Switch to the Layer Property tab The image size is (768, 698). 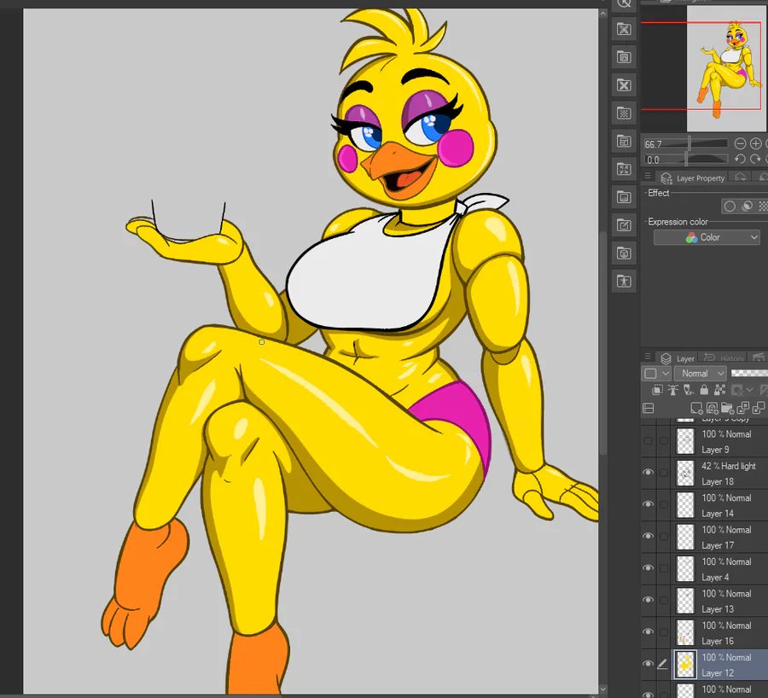click(693, 178)
